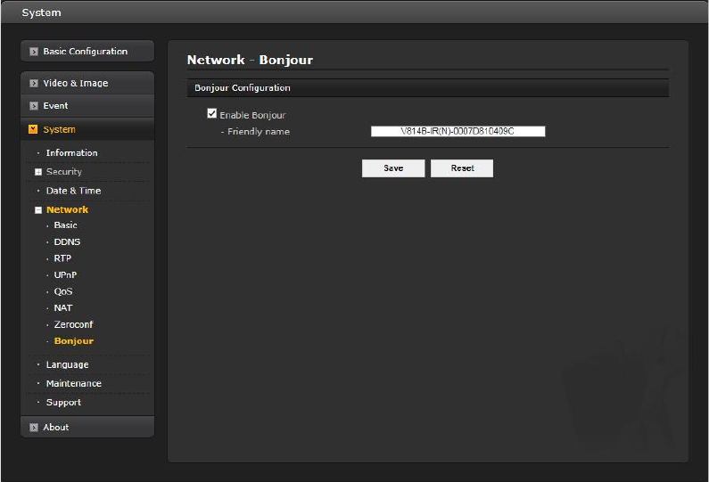Toggle the Enable Bonjour checkbox
The image size is (709, 482).
click(x=211, y=113)
